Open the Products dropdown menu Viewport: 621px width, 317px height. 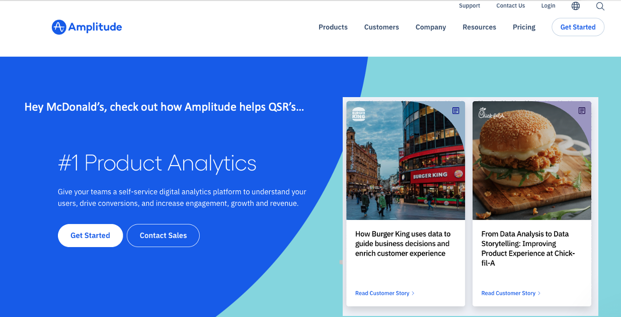click(333, 27)
